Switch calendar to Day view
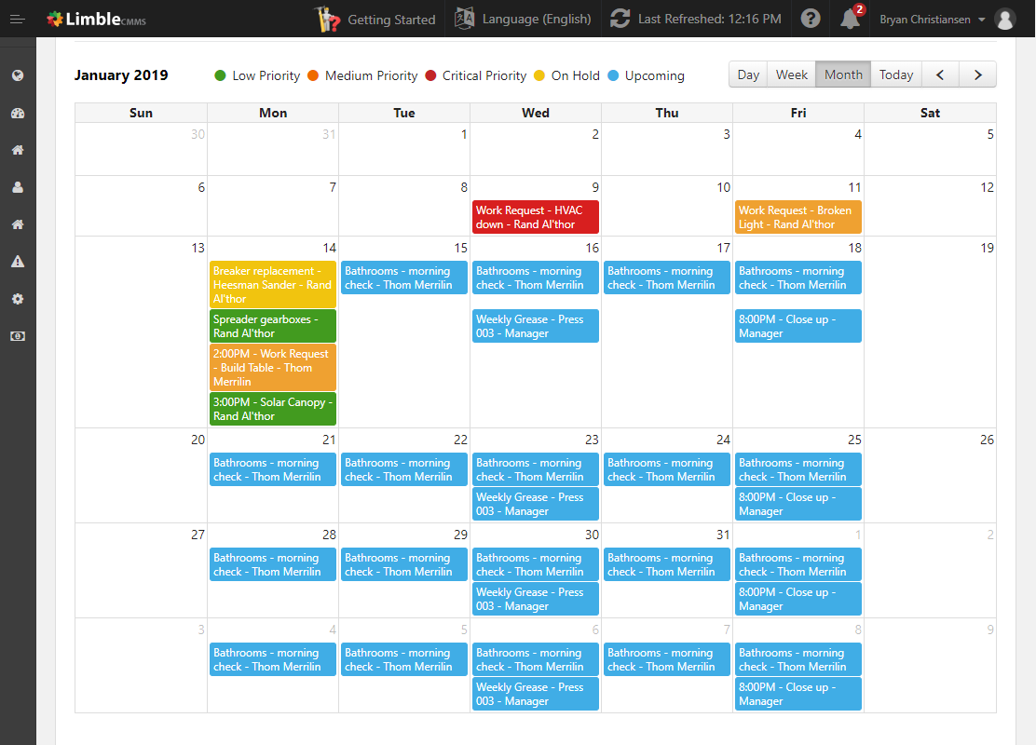The image size is (1036, 745). click(x=748, y=74)
